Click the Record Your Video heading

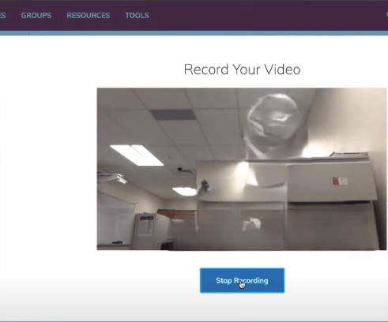click(242, 69)
